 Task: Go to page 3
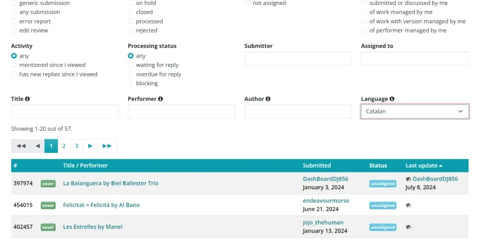click(x=77, y=146)
